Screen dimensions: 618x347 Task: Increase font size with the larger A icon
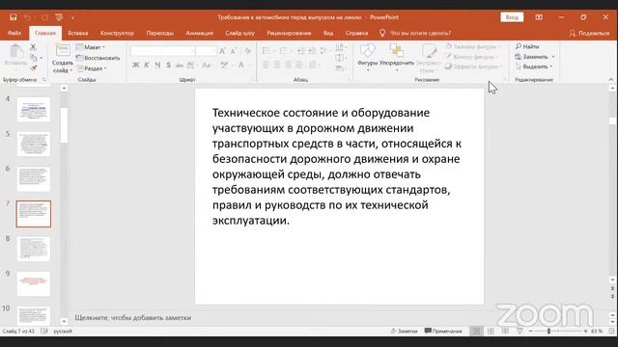coord(222,51)
